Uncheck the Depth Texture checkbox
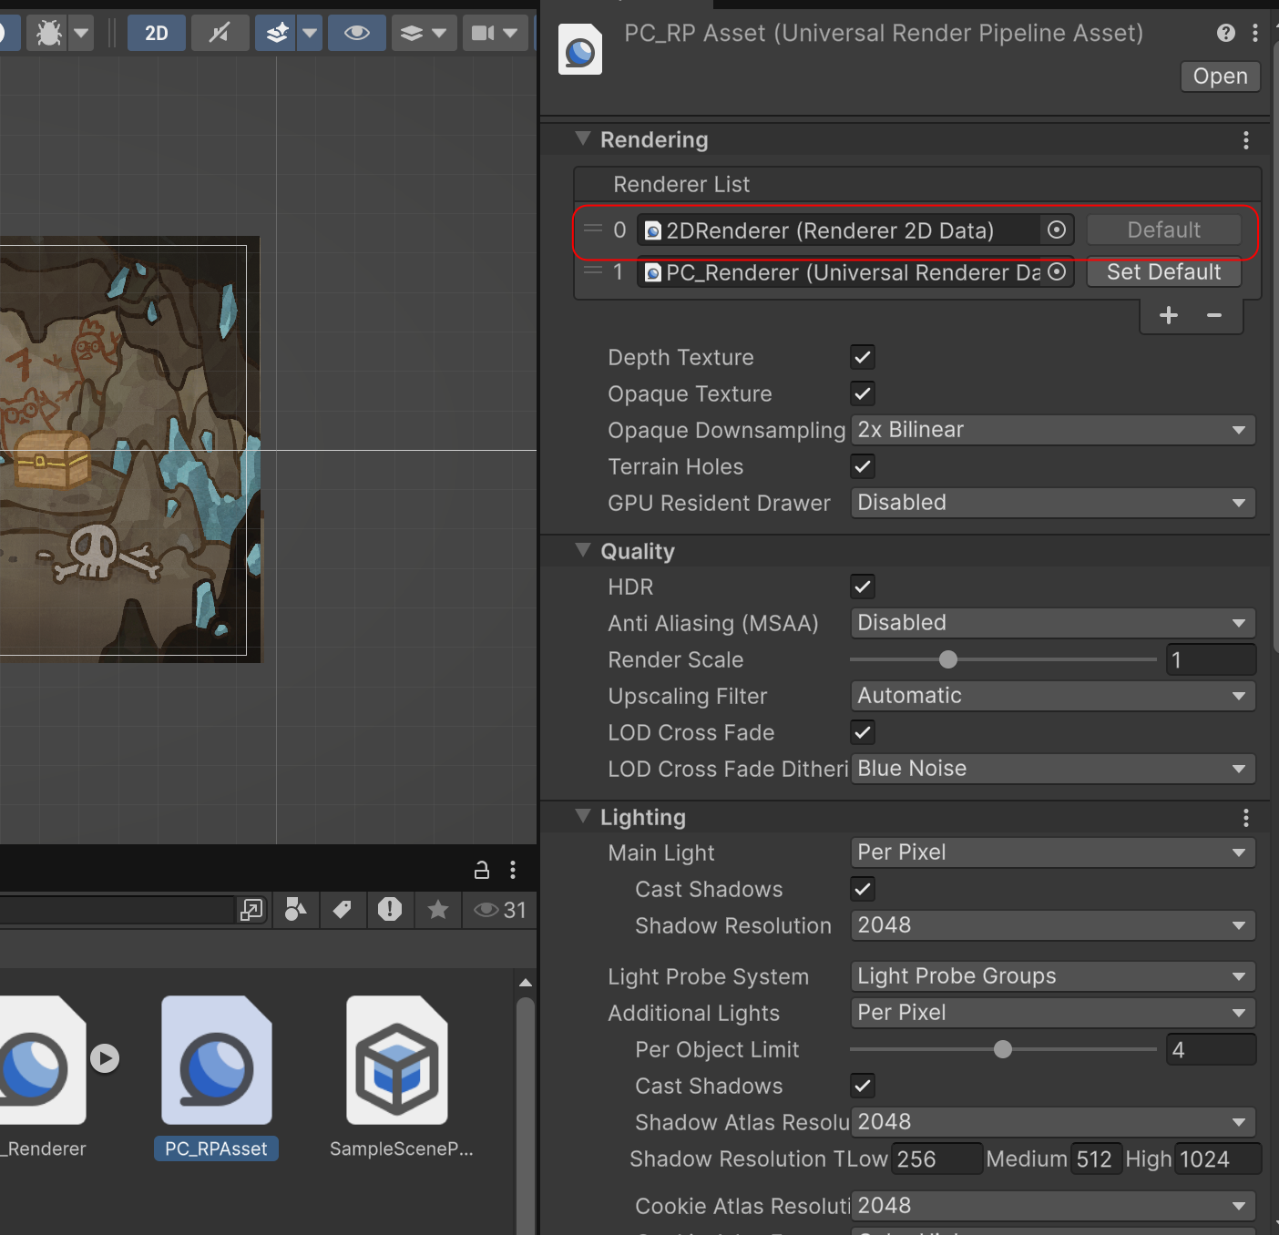 (x=863, y=357)
